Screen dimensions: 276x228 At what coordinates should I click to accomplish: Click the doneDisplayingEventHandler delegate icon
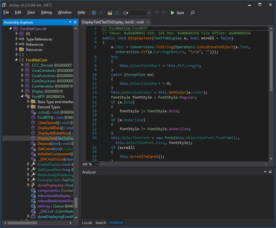(x=33, y=216)
